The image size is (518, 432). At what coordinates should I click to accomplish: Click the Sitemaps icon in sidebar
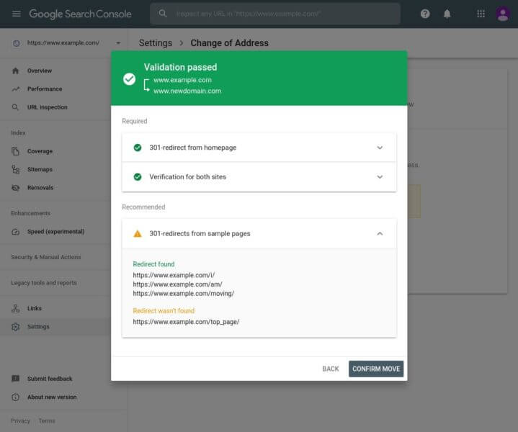click(x=16, y=170)
